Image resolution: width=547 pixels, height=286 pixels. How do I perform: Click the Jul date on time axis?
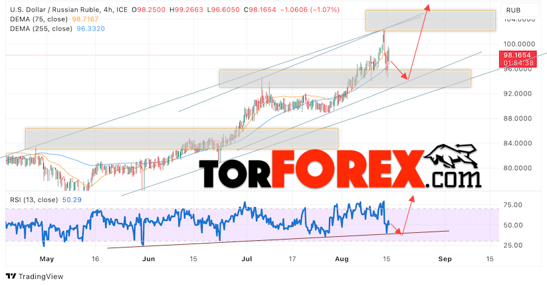pyautogui.click(x=247, y=259)
